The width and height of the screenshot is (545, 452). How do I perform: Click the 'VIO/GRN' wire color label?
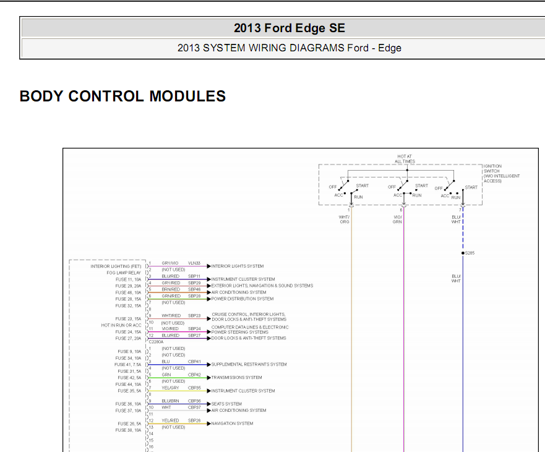397,220
